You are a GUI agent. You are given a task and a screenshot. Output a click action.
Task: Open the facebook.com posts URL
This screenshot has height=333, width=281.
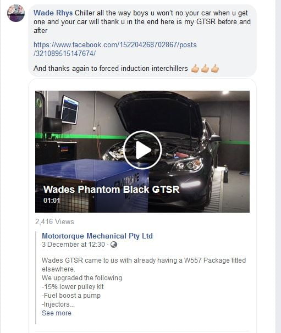(x=115, y=49)
